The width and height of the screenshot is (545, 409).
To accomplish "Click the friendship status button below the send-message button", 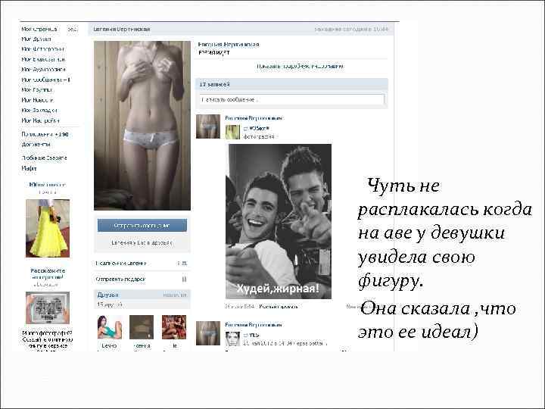I will coord(142,243).
